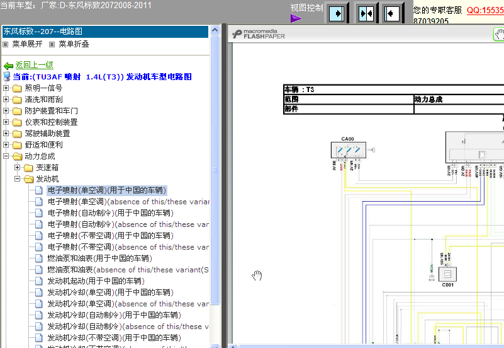Click the purple arrow under 视图控制
504x348 pixels.
(x=296, y=18)
